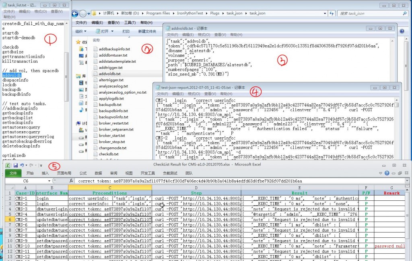Click the Favorites star icon in navigation pane
412x261 pixels.
[x=78, y=42]
